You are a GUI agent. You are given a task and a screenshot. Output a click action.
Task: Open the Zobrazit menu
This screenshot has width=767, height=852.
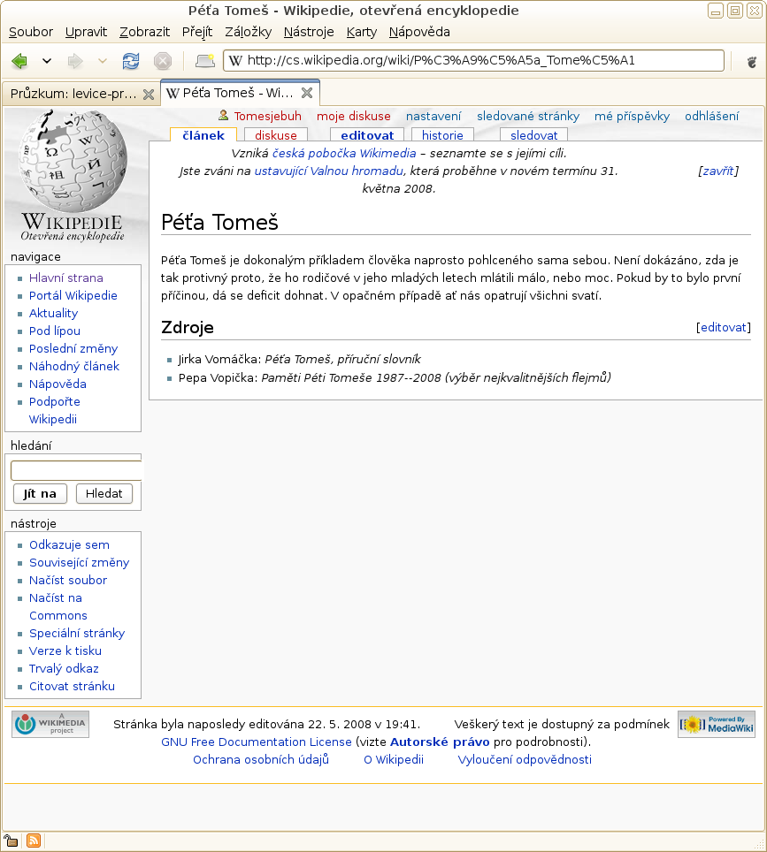point(145,32)
